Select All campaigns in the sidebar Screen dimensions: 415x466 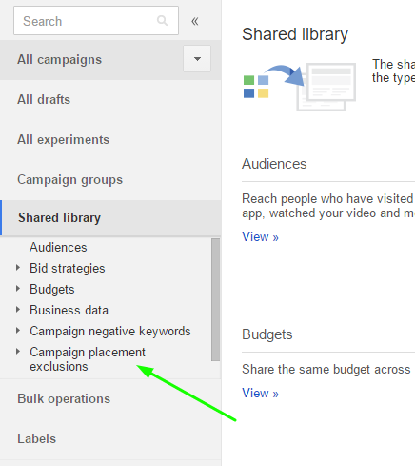click(60, 60)
